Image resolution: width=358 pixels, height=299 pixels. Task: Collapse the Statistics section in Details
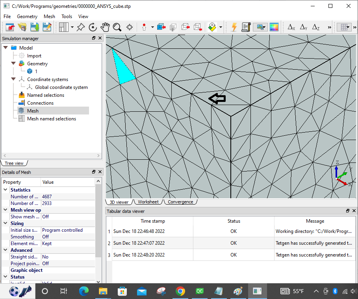point(5,190)
